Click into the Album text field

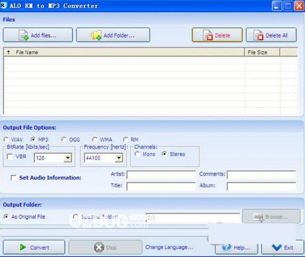[x=261, y=186]
